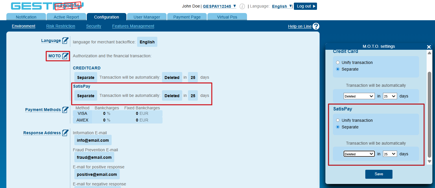Open Help on Line question mark icon
The width and height of the screenshot is (435, 188).
coord(316,26)
